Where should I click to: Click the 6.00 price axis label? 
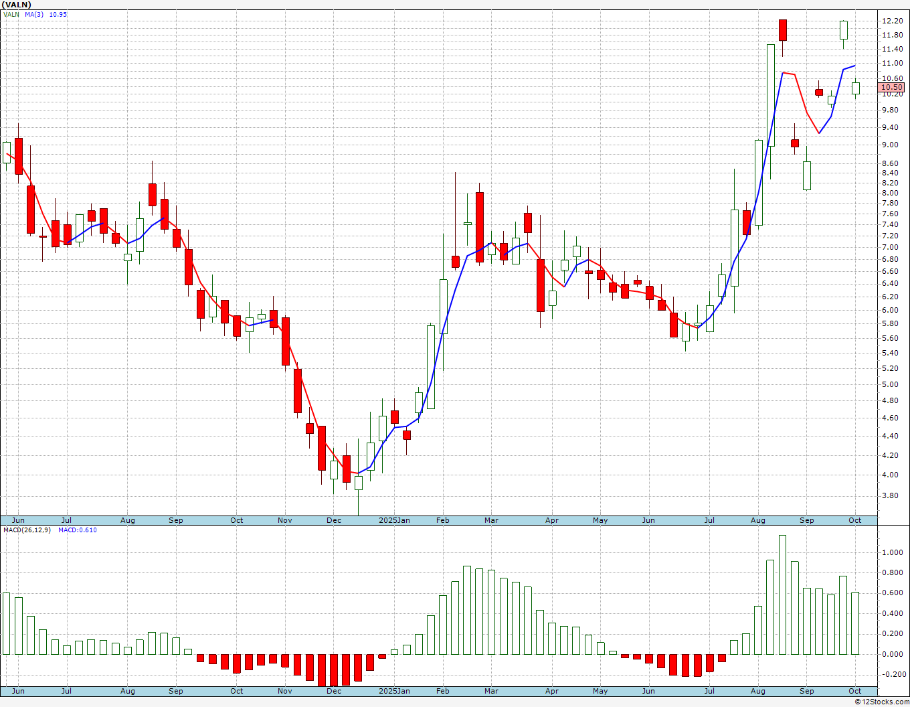coord(890,310)
